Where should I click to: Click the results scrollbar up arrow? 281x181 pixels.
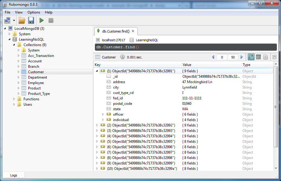tap(276, 64)
